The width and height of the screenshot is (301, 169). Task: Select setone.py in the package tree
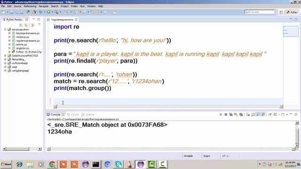click(22, 45)
